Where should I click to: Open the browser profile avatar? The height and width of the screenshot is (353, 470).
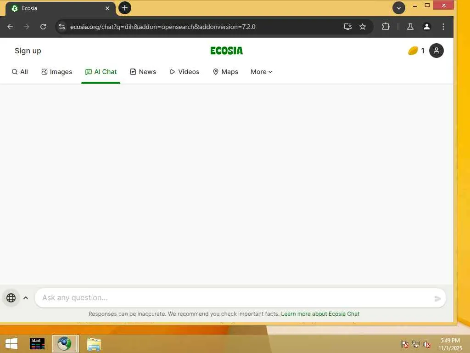(426, 27)
